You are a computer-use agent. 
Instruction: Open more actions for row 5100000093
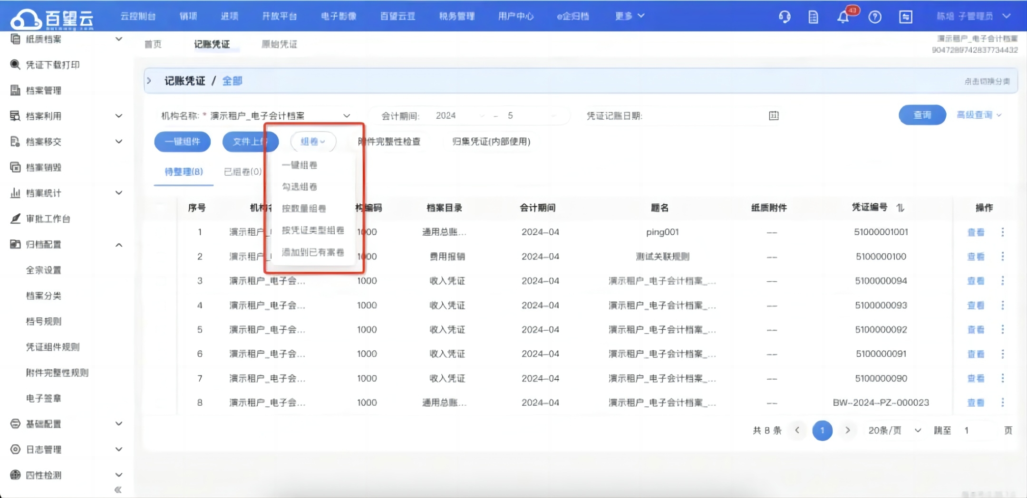pos(1002,305)
